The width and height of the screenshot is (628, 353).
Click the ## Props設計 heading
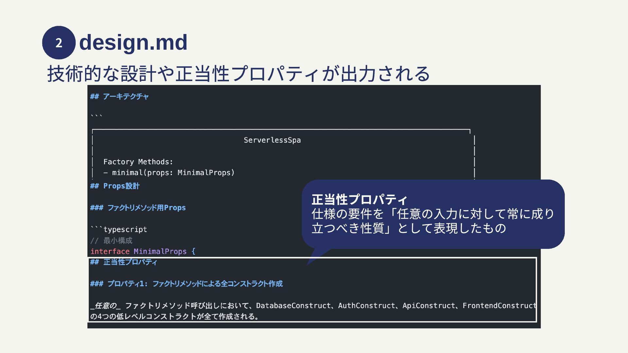(115, 186)
